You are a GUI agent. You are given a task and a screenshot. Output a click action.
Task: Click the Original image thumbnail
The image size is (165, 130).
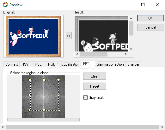pyautogui.click(x=33, y=36)
